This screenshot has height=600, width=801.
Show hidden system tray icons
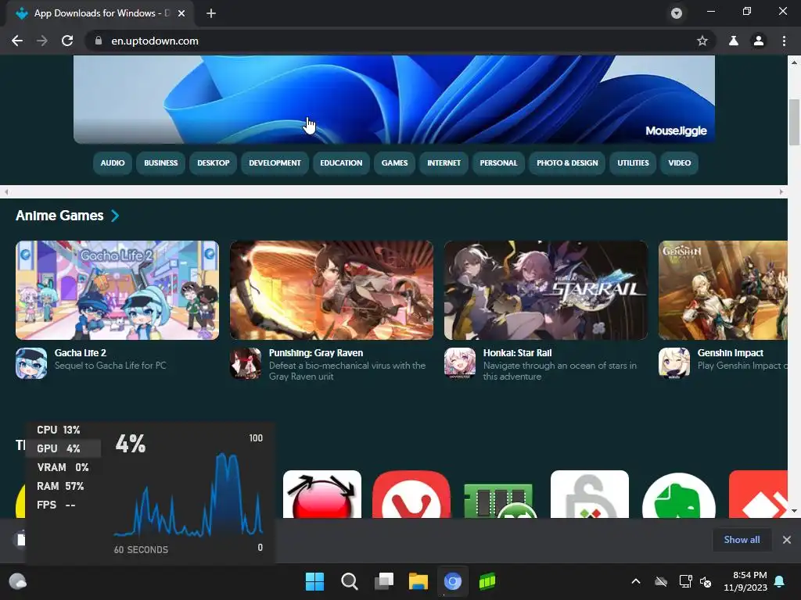click(x=636, y=581)
